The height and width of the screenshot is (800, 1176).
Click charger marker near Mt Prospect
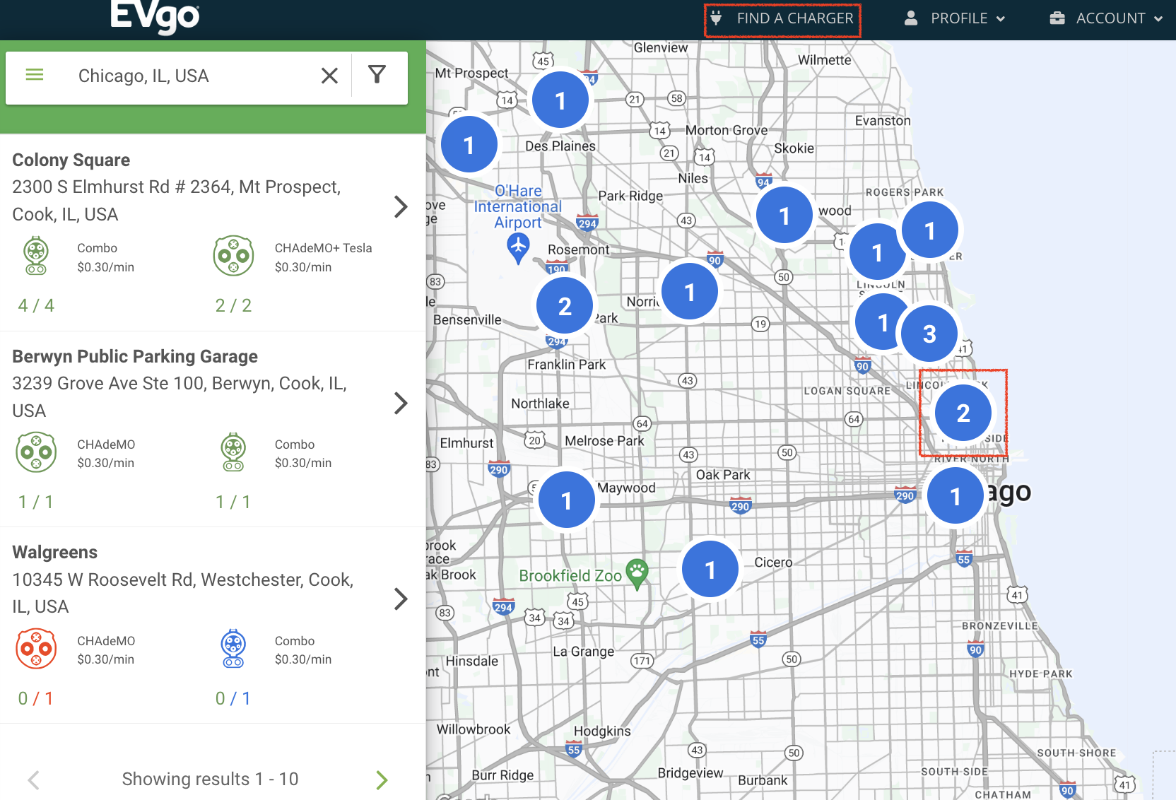[469, 145]
